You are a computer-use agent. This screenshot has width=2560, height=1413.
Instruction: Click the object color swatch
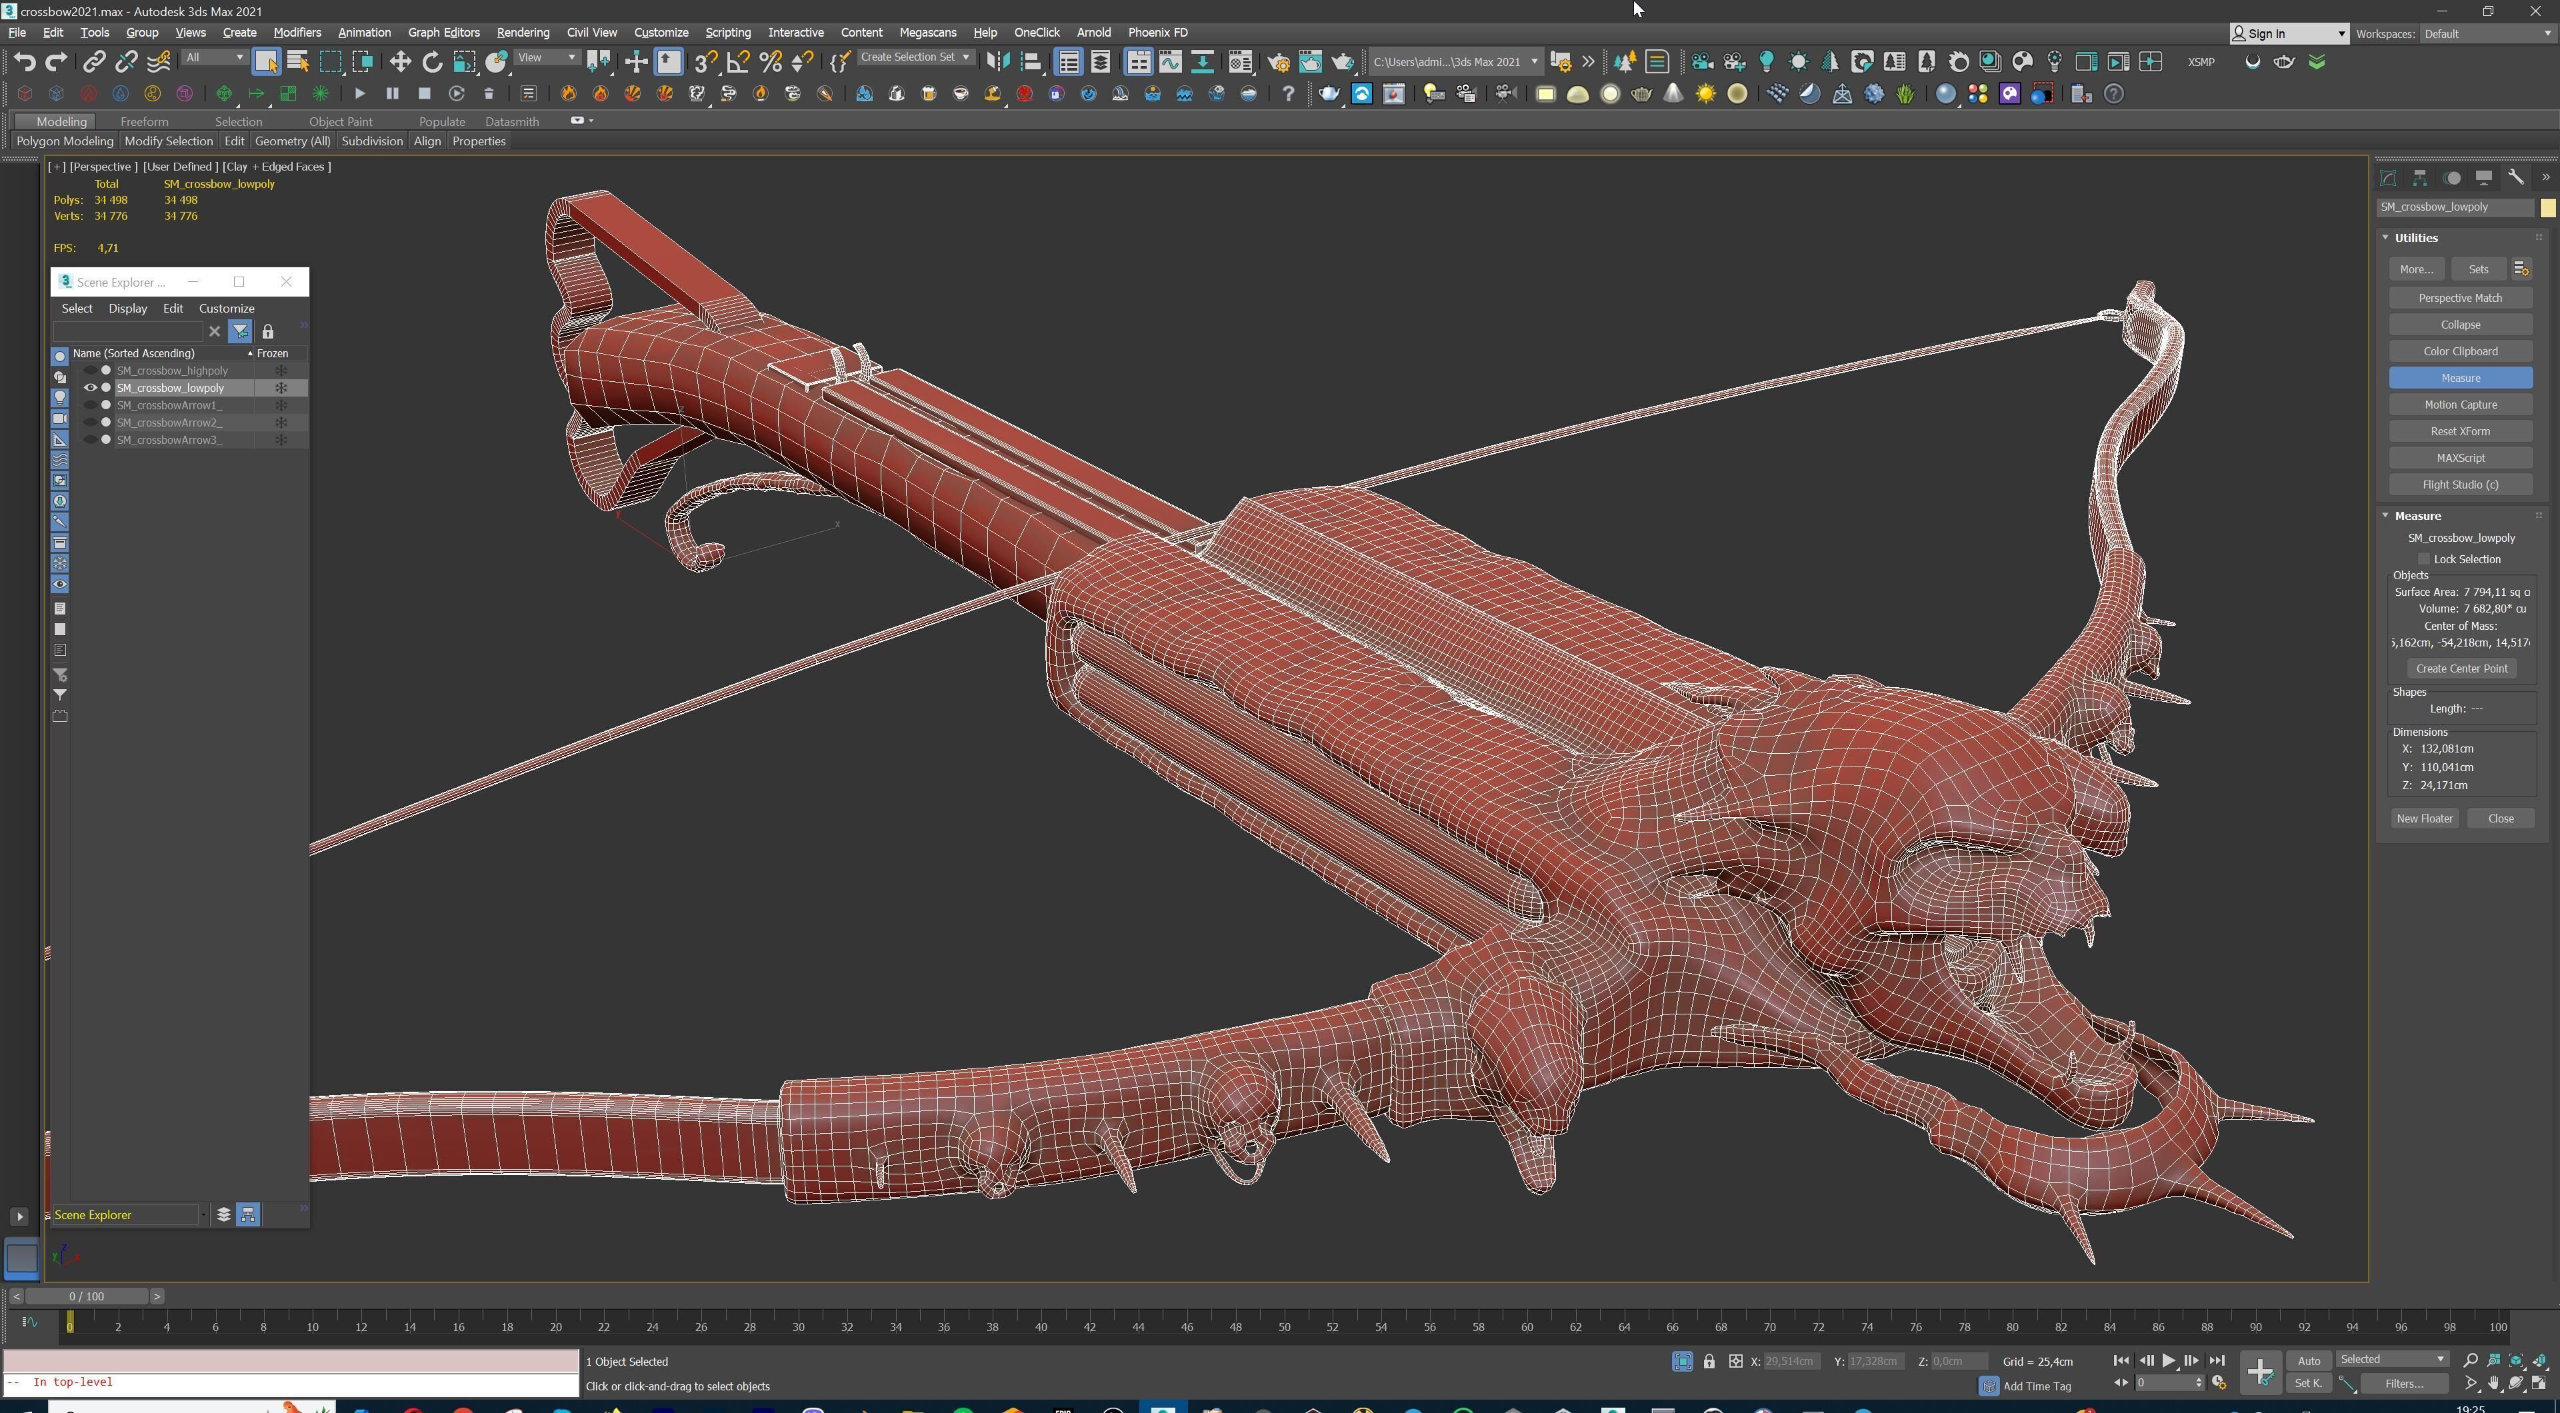(2547, 208)
